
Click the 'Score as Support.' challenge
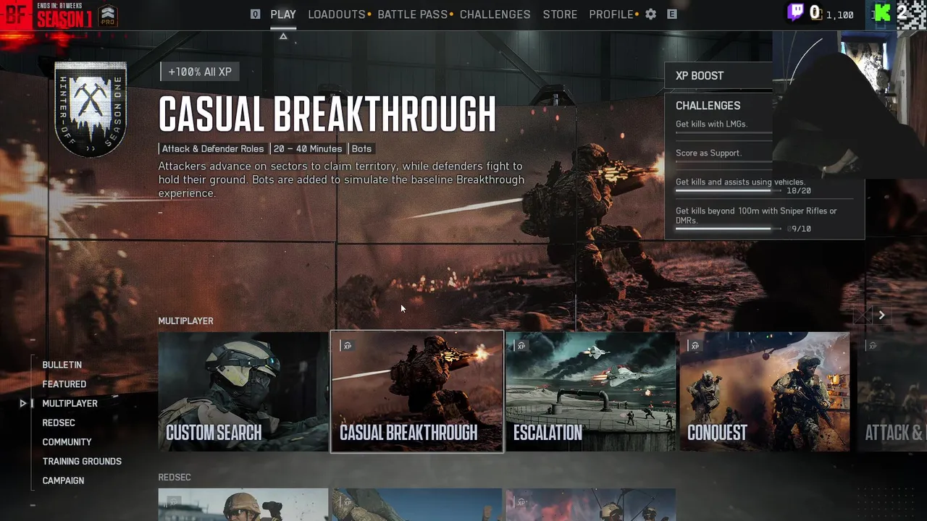[x=708, y=153]
